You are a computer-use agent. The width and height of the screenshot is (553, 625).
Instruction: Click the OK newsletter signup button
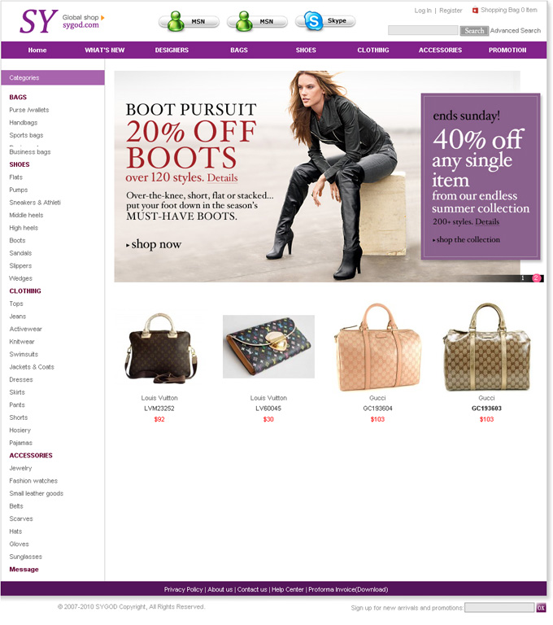[541, 607]
